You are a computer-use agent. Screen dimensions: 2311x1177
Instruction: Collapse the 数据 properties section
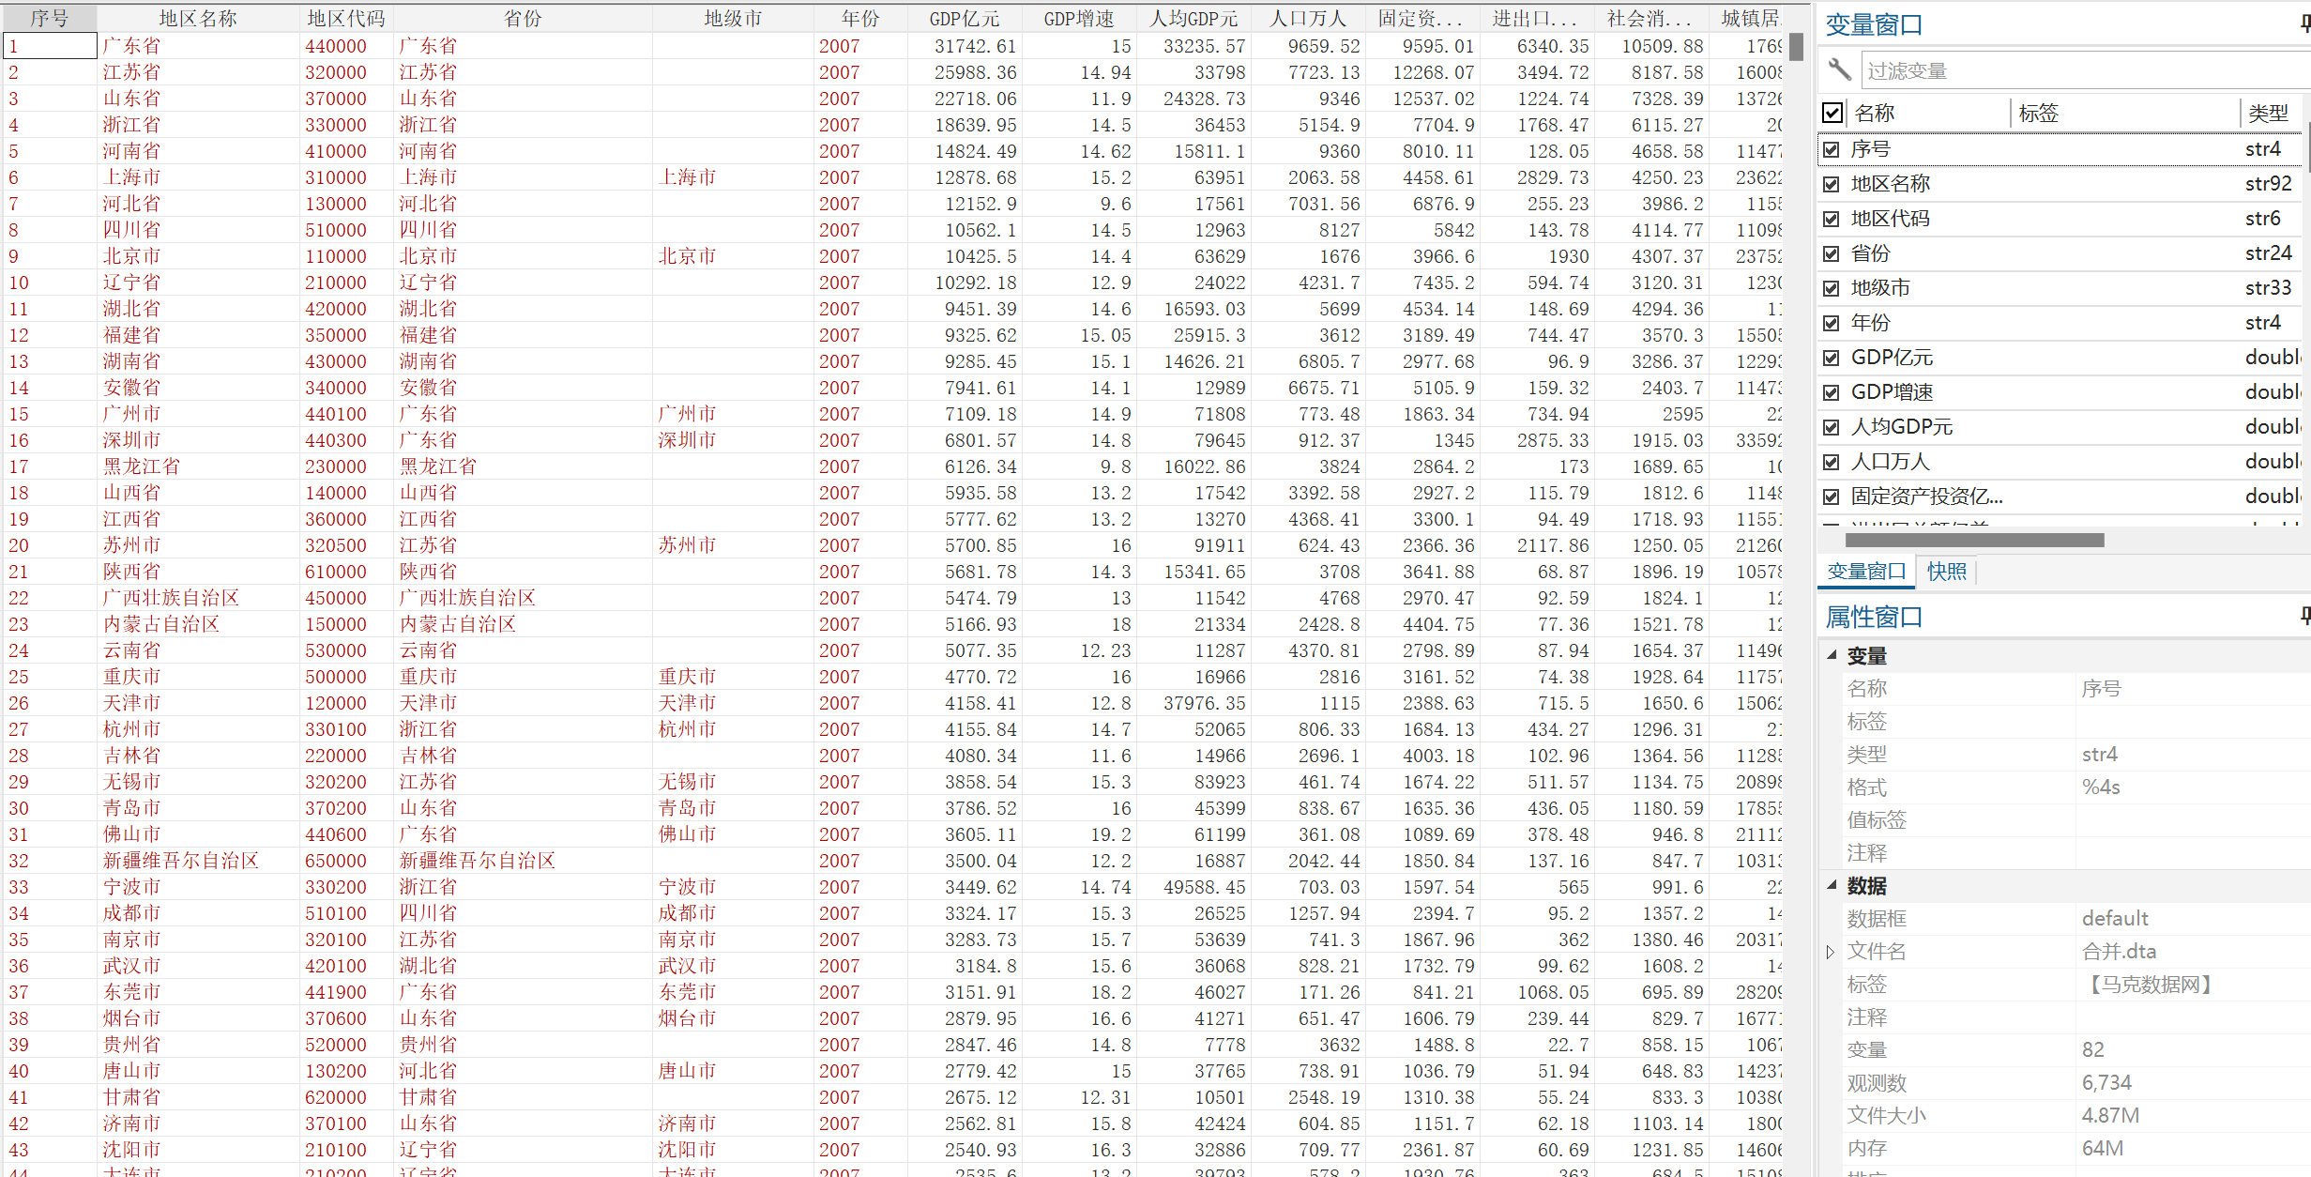(x=1832, y=885)
